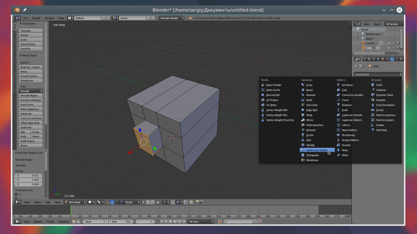Click the End frame field in timeline

(121, 221)
